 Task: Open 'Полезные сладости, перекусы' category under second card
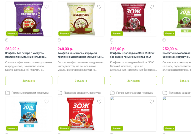point(82,93)
